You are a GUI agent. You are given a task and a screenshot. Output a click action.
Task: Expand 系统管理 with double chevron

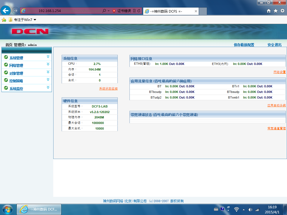48,57
